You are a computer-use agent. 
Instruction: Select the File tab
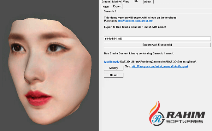pos(136,1)
